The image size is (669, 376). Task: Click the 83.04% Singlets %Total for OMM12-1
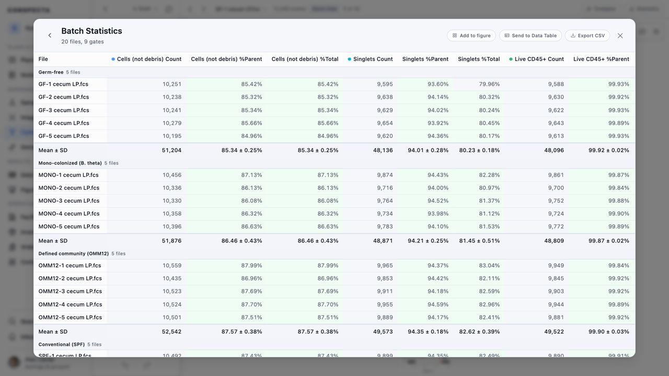[490, 265]
